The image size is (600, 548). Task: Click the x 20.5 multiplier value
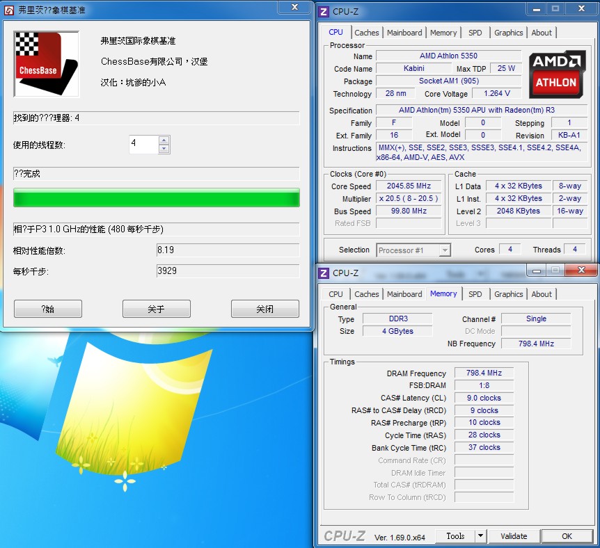[409, 198]
